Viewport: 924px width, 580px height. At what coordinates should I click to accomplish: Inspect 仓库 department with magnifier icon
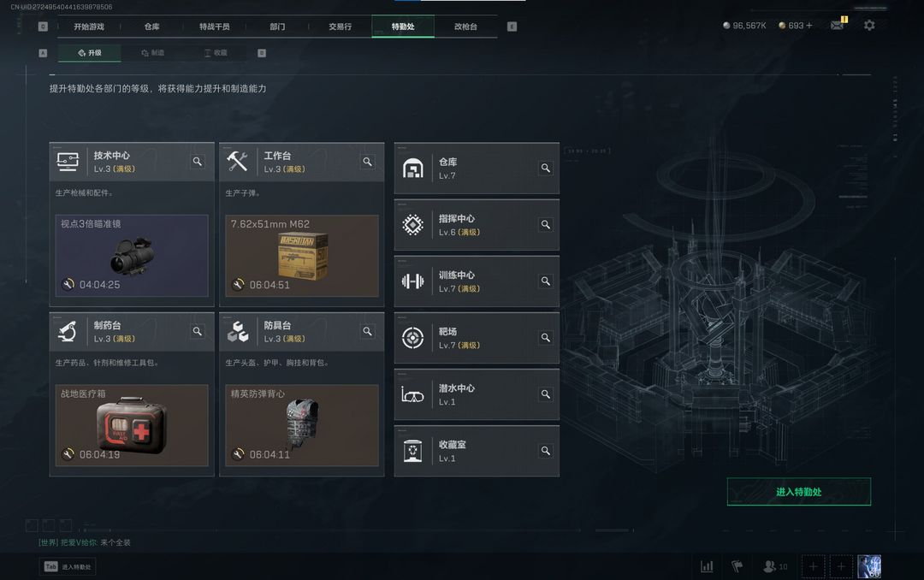point(546,168)
